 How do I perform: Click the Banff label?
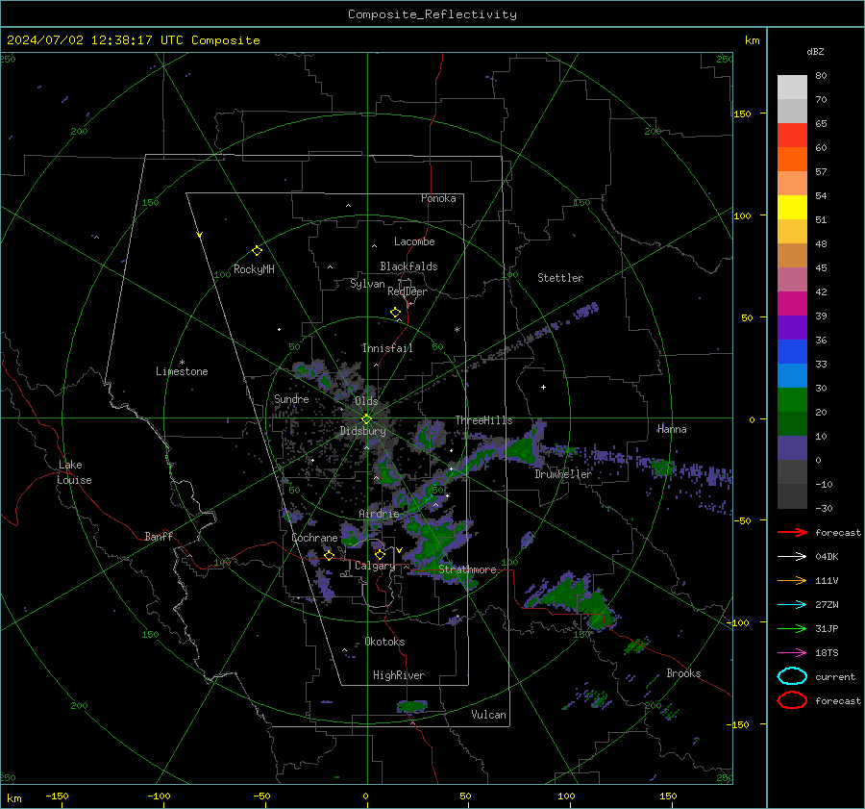pyautogui.click(x=159, y=536)
